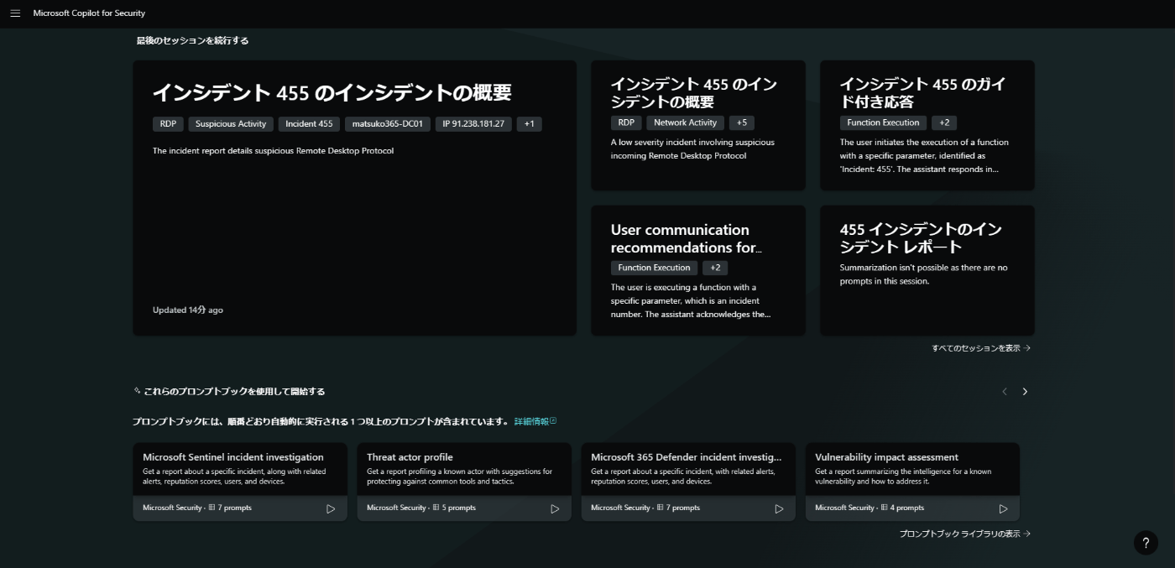Open すべてのセッションを表示 link

coord(981,348)
